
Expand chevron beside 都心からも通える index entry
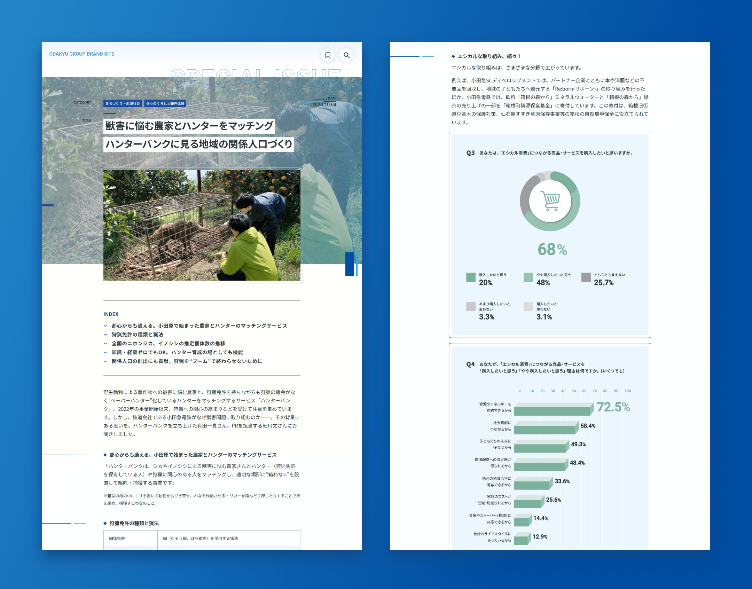[105, 326]
